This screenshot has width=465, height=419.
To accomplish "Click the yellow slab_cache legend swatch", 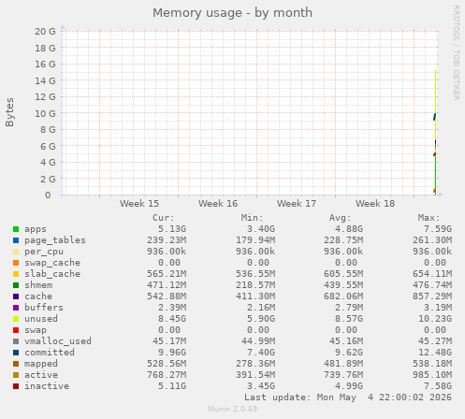I will coord(16,274).
